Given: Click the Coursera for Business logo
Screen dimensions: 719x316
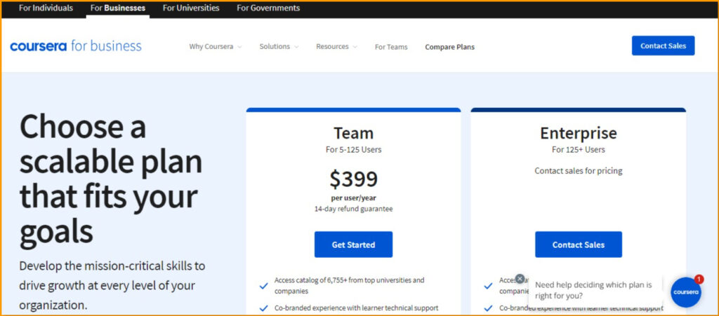Looking at the screenshot, I should [x=76, y=46].
